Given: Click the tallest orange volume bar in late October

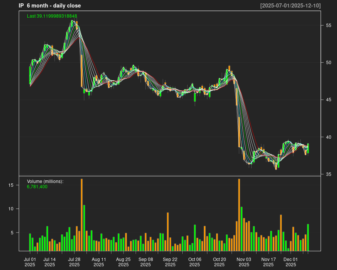Looking at the screenshot, I should click(x=239, y=215).
